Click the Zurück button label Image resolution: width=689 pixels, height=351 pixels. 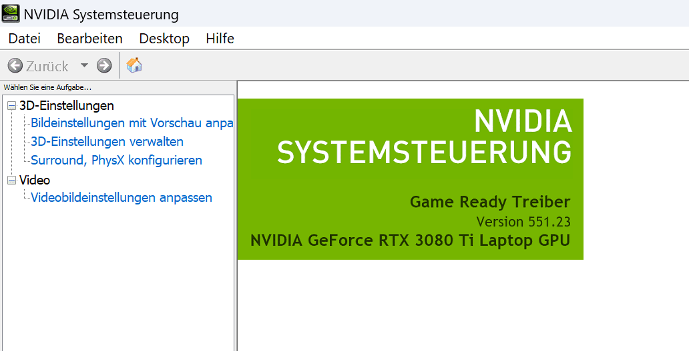[x=47, y=66]
